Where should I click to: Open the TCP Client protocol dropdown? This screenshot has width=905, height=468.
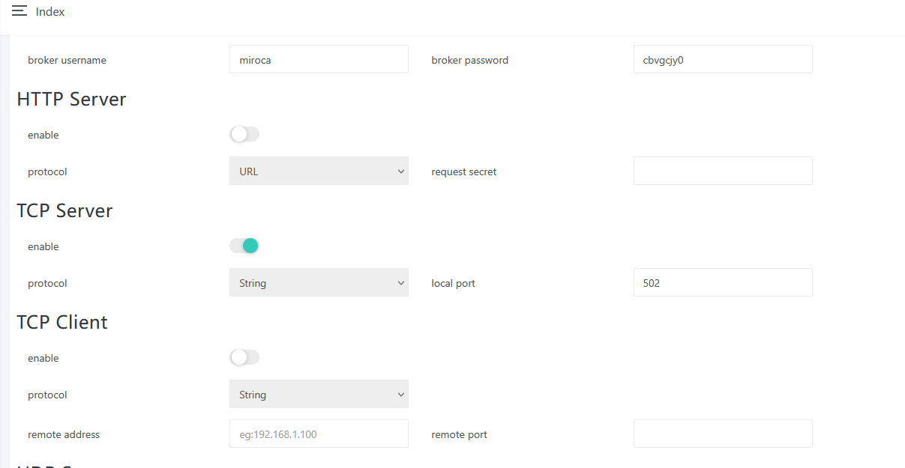click(x=319, y=394)
